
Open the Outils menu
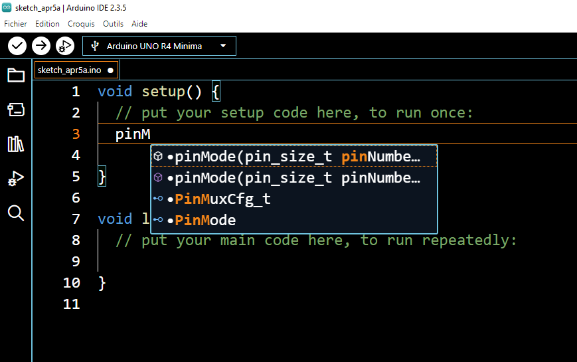click(113, 23)
